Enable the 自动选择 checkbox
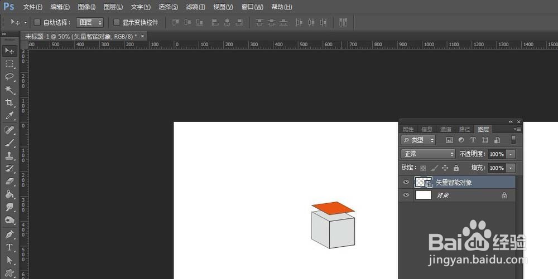 37,22
